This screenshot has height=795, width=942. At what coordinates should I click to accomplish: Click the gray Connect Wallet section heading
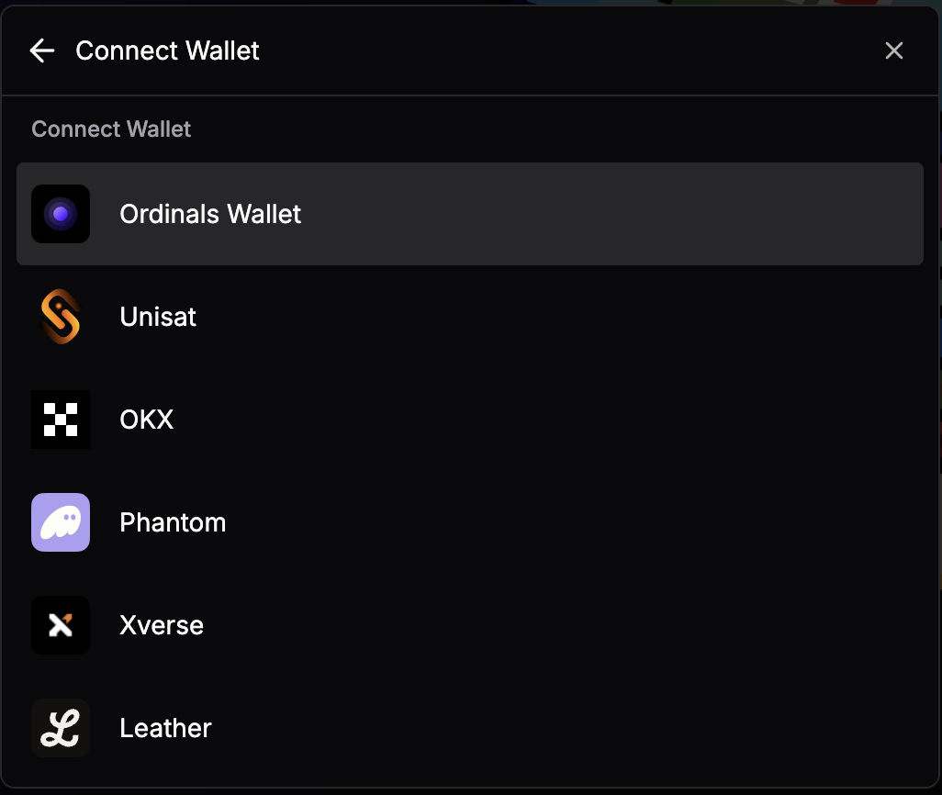tap(111, 129)
